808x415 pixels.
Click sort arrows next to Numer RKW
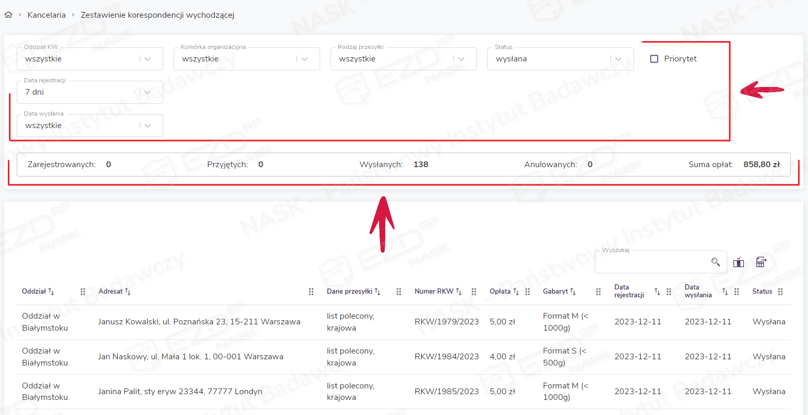(x=459, y=292)
